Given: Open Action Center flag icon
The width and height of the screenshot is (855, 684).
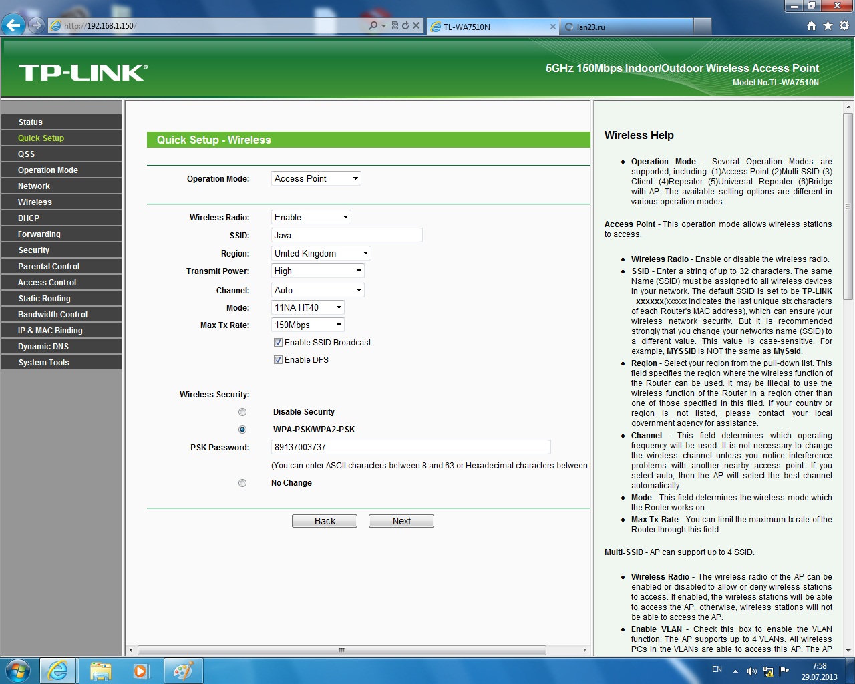Looking at the screenshot, I should (x=784, y=671).
